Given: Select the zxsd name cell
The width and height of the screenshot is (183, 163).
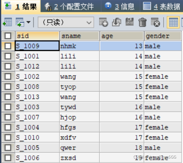Looking at the screenshot, I should [x=79, y=158].
